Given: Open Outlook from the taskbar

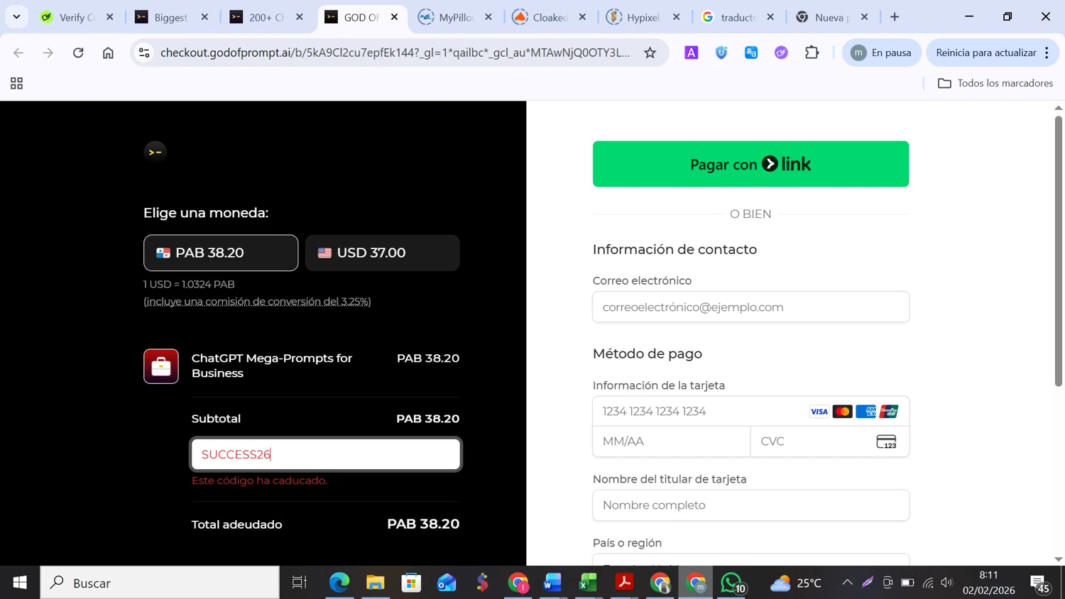Looking at the screenshot, I should [x=447, y=583].
